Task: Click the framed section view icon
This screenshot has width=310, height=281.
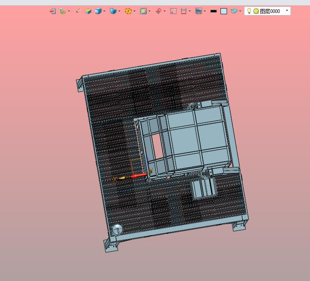Action: (x=143, y=11)
